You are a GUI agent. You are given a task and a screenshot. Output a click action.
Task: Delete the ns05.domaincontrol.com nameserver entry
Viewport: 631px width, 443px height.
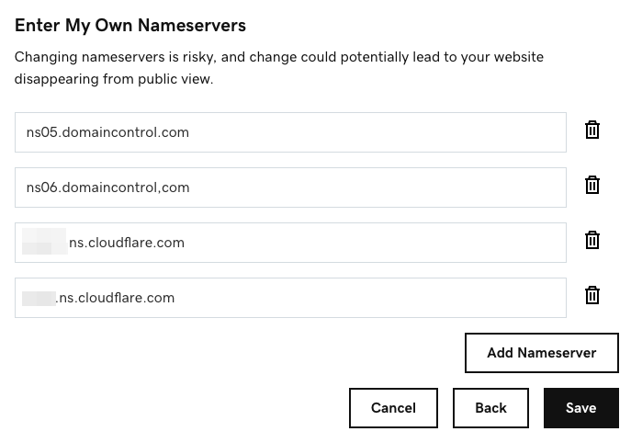tap(592, 130)
